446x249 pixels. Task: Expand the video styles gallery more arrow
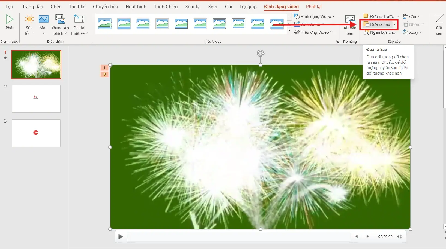[x=289, y=30]
